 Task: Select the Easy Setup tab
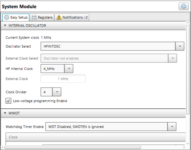click(16, 17)
